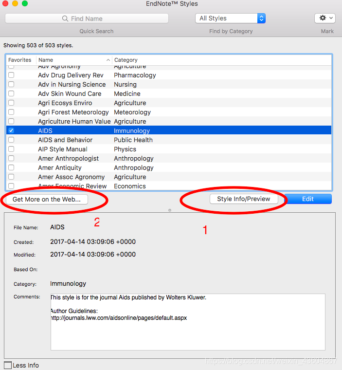The height and width of the screenshot is (370, 342).
Task: Check favorite for Agriculture Human Value
Action: click(x=11, y=121)
